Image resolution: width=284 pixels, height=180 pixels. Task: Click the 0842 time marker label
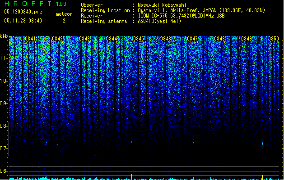(57, 39)
